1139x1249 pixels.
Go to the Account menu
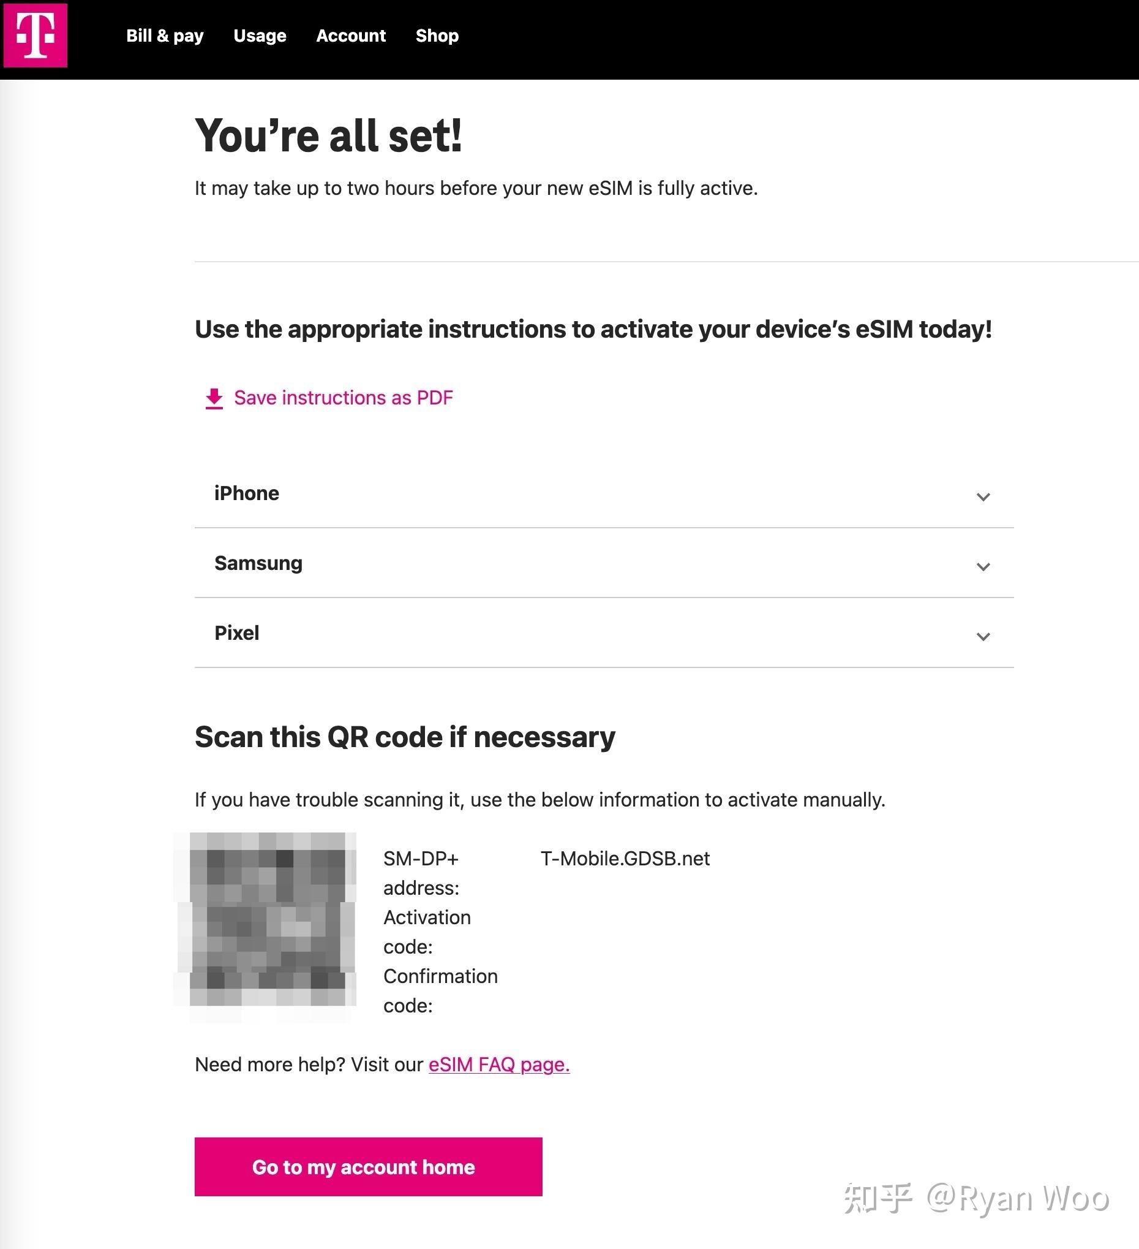coord(351,36)
